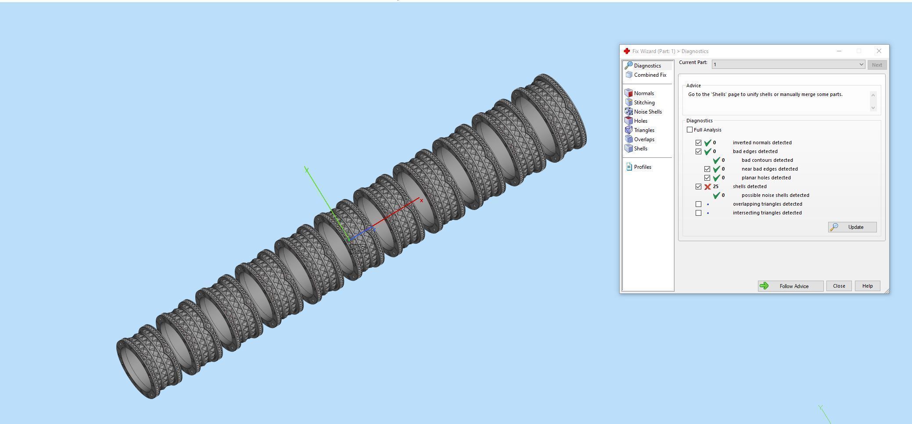Click the Follow Advice button

point(790,286)
